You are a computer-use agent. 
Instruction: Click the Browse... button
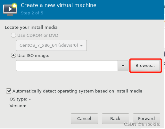pyautogui.click(x=145, y=66)
